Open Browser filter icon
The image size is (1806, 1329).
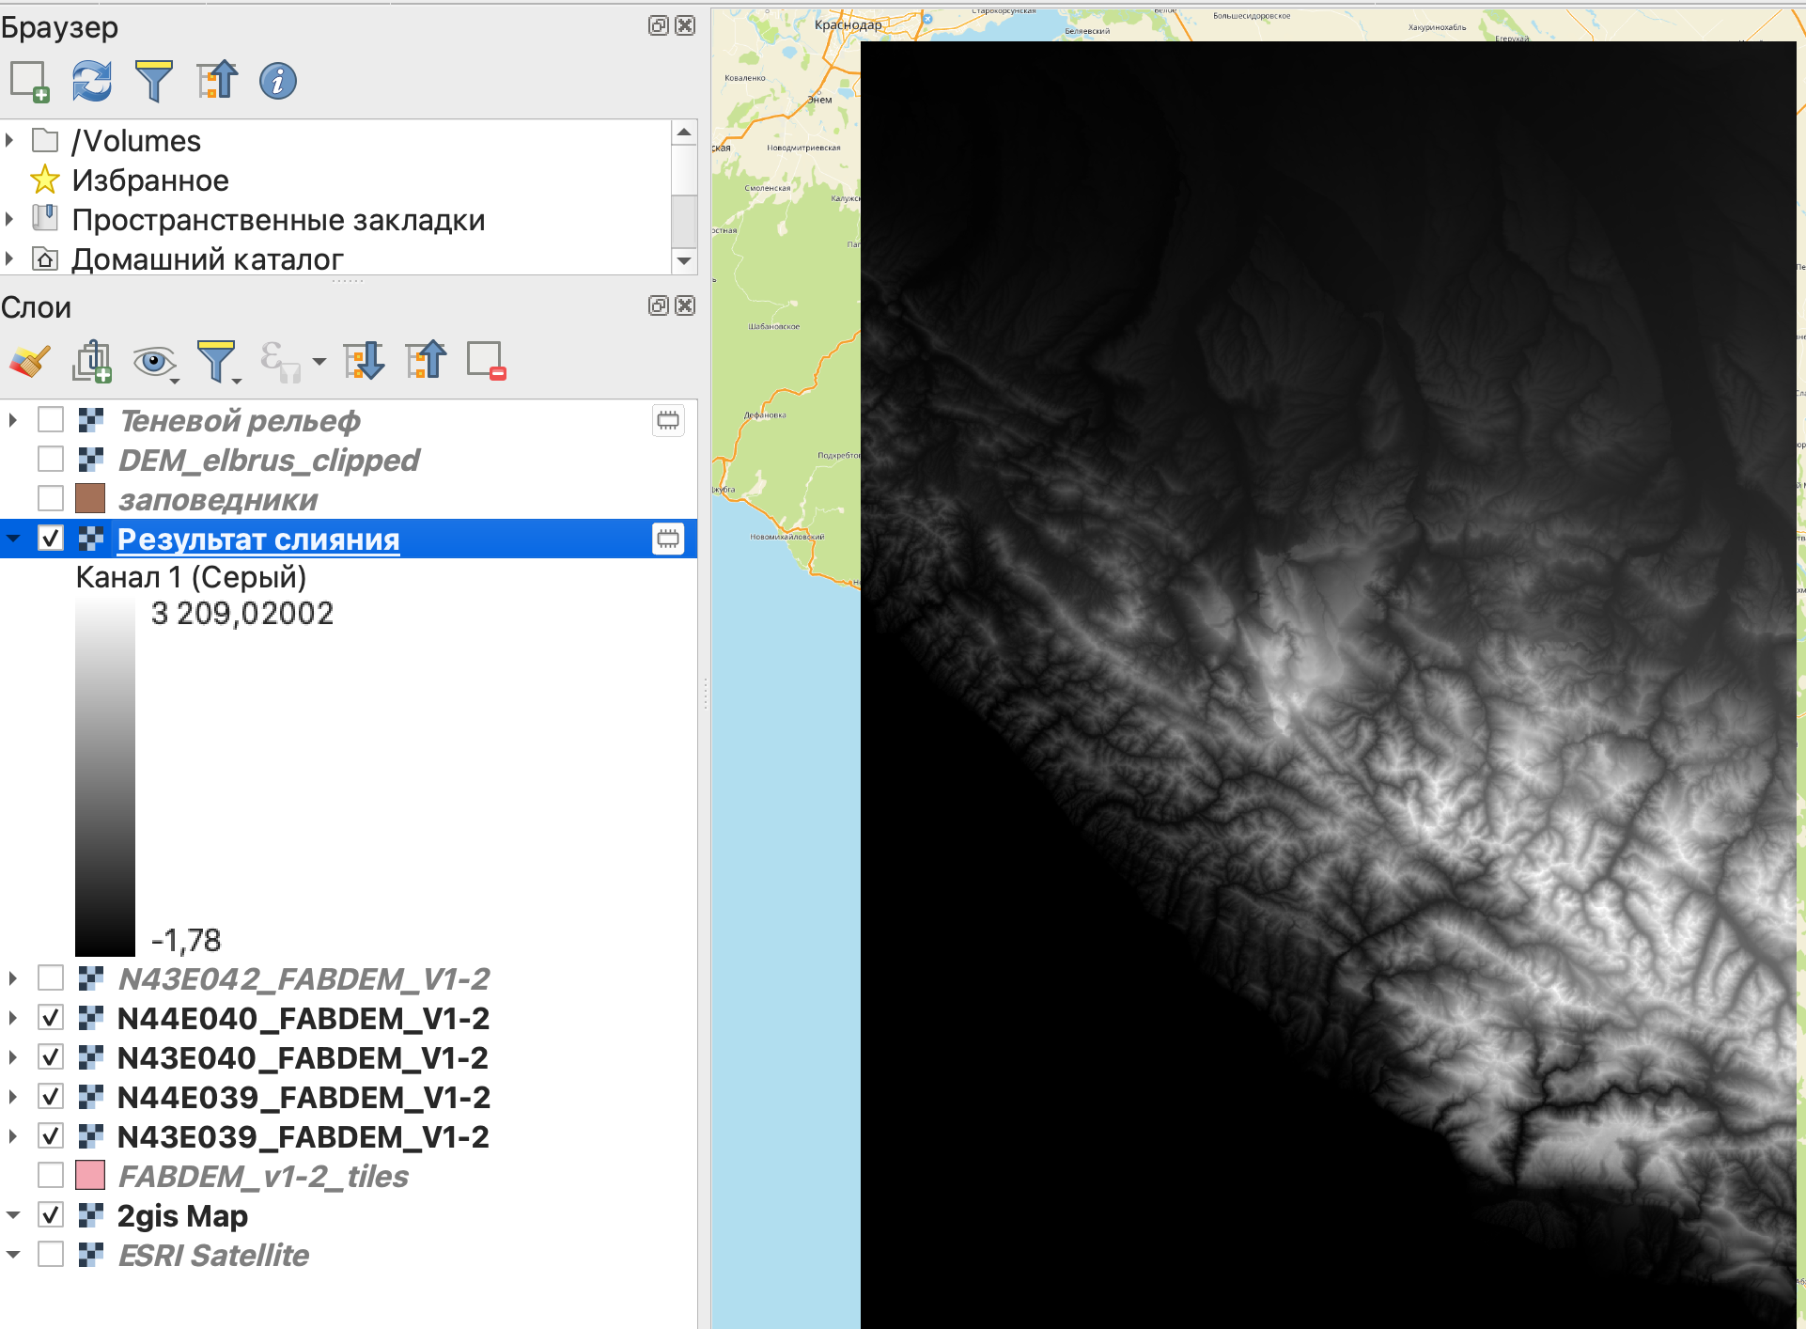click(154, 81)
